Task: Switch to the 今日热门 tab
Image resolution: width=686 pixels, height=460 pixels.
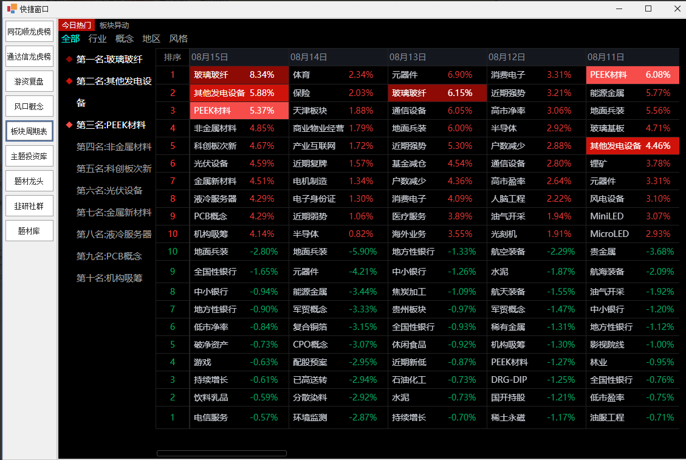Action: (x=76, y=25)
